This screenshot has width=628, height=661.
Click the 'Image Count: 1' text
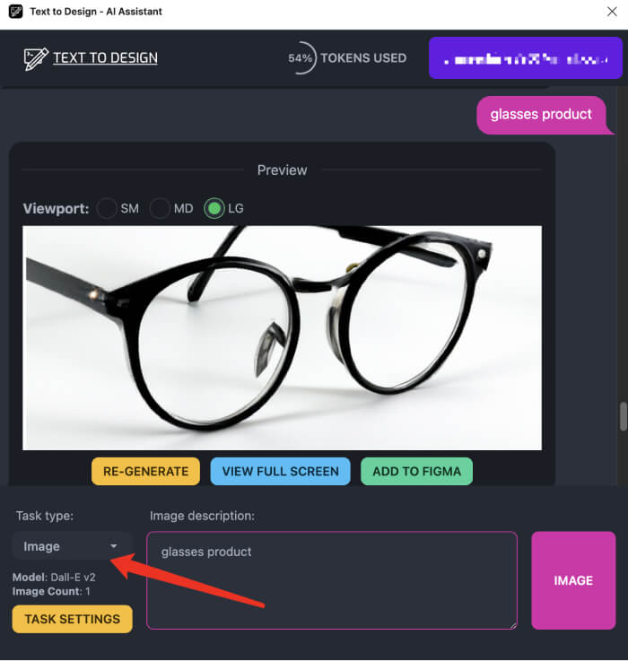click(x=51, y=591)
